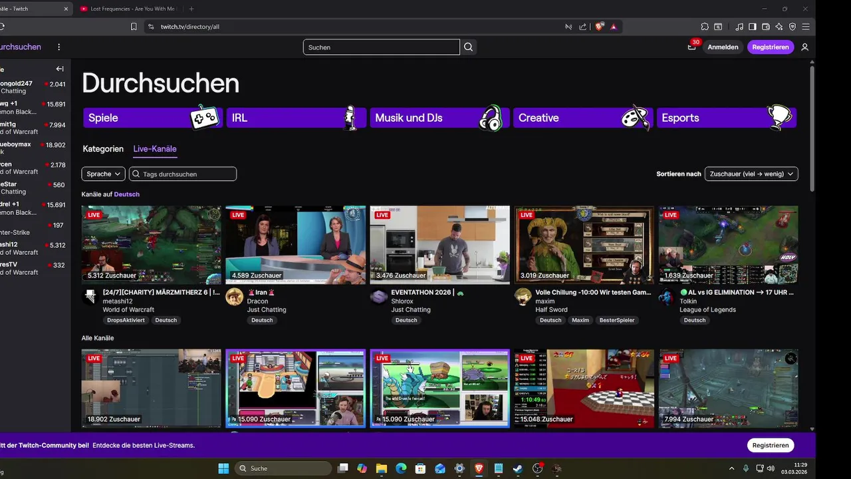Open the Dracon Iran stream thumbnail
This screenshot has height=479, width=851.
(295, 245)
